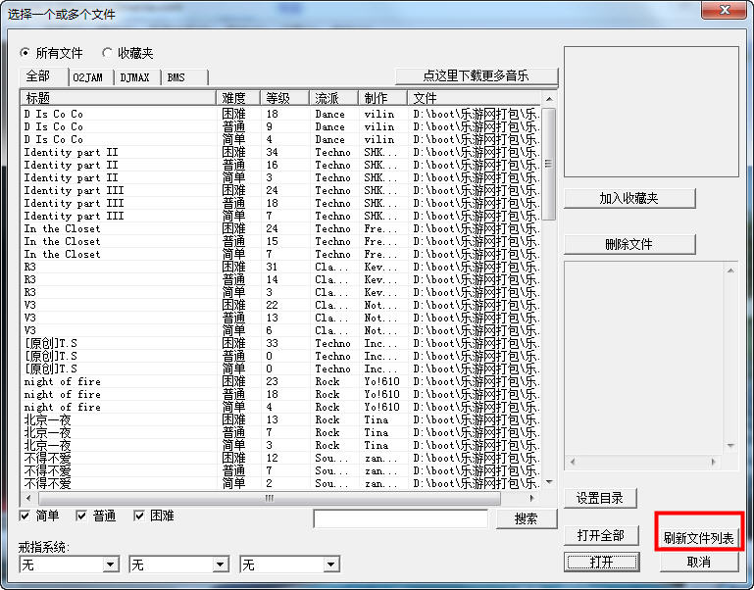Click the 刷新文件列表 button

(699, 538)
